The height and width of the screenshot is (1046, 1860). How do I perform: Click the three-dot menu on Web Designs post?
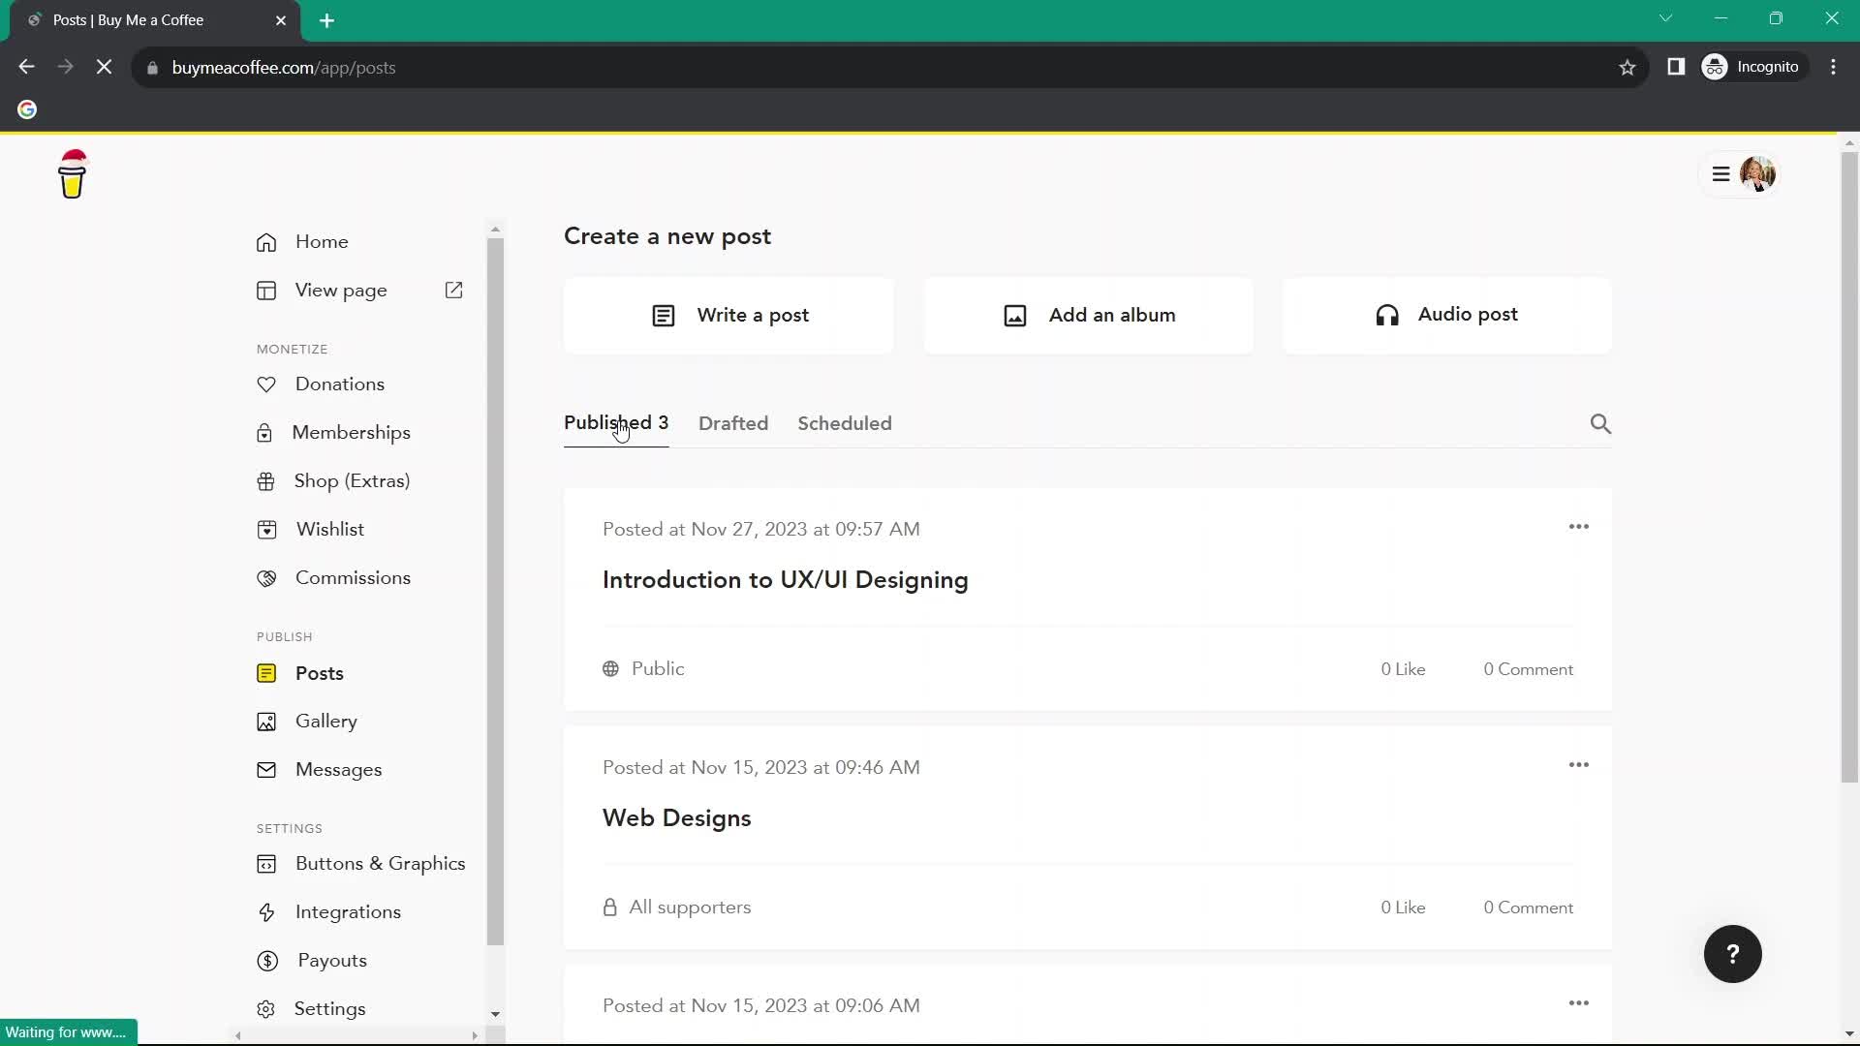(x=1579, y=765)
